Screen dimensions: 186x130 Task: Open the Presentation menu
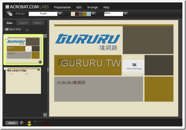62,7
